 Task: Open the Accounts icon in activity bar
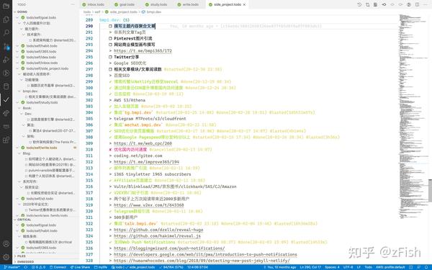tap(6, 243)
